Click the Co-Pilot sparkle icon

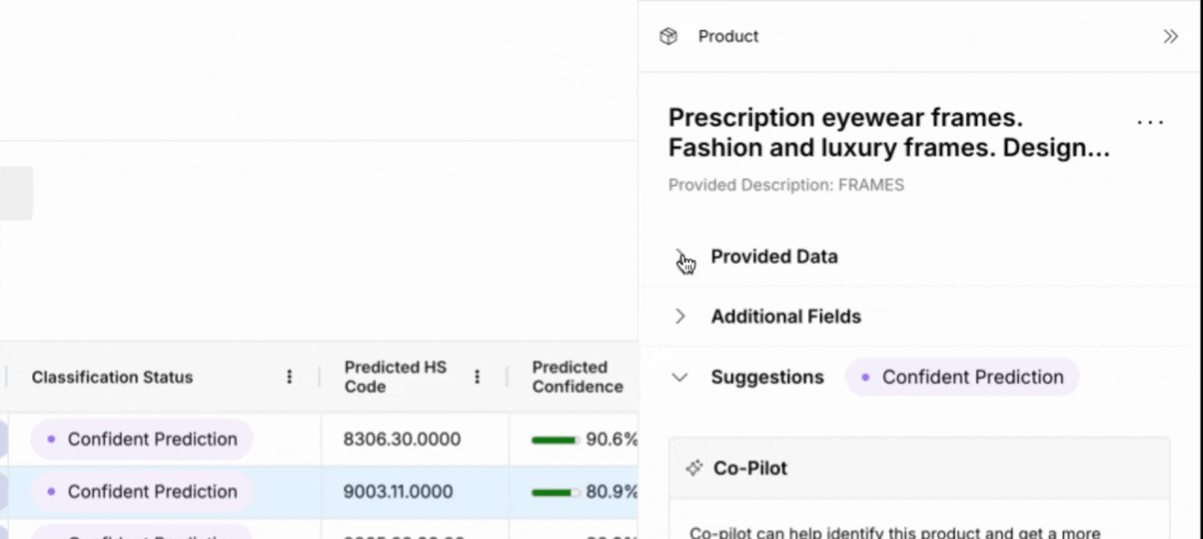point(695,468)
